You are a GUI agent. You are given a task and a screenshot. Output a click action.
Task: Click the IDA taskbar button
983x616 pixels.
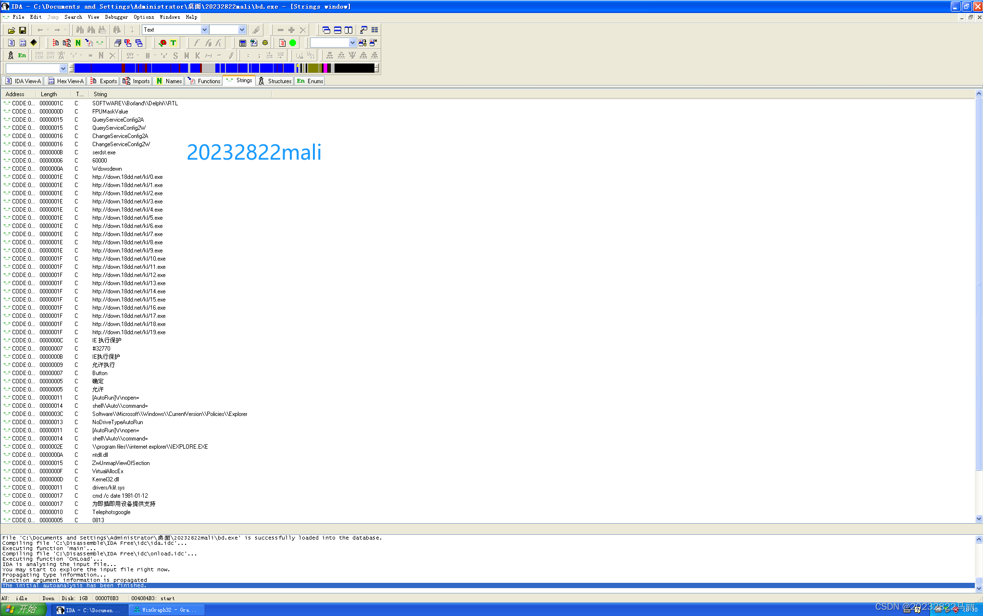[x=89, y=610]
